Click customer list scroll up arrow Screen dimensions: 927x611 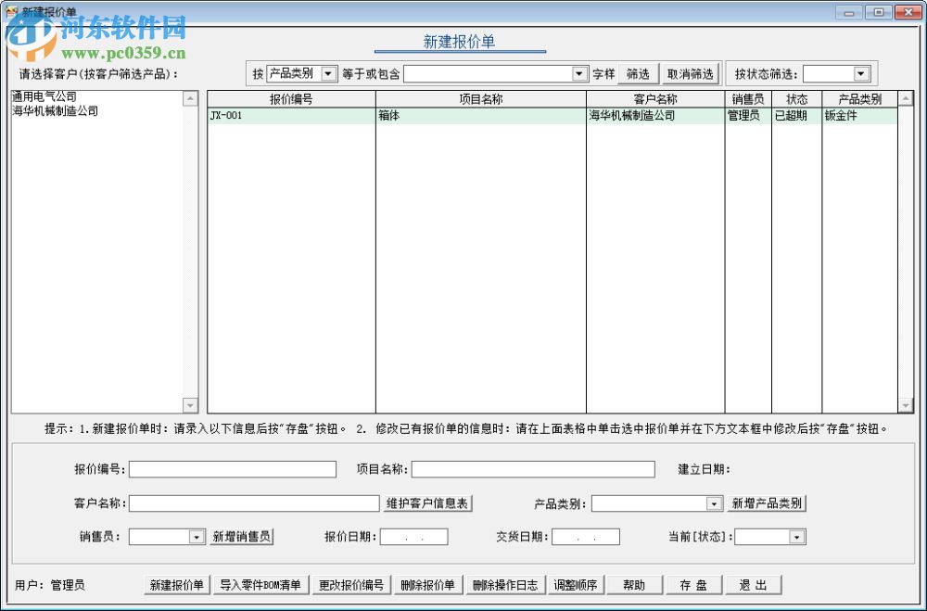pos(190,98)
